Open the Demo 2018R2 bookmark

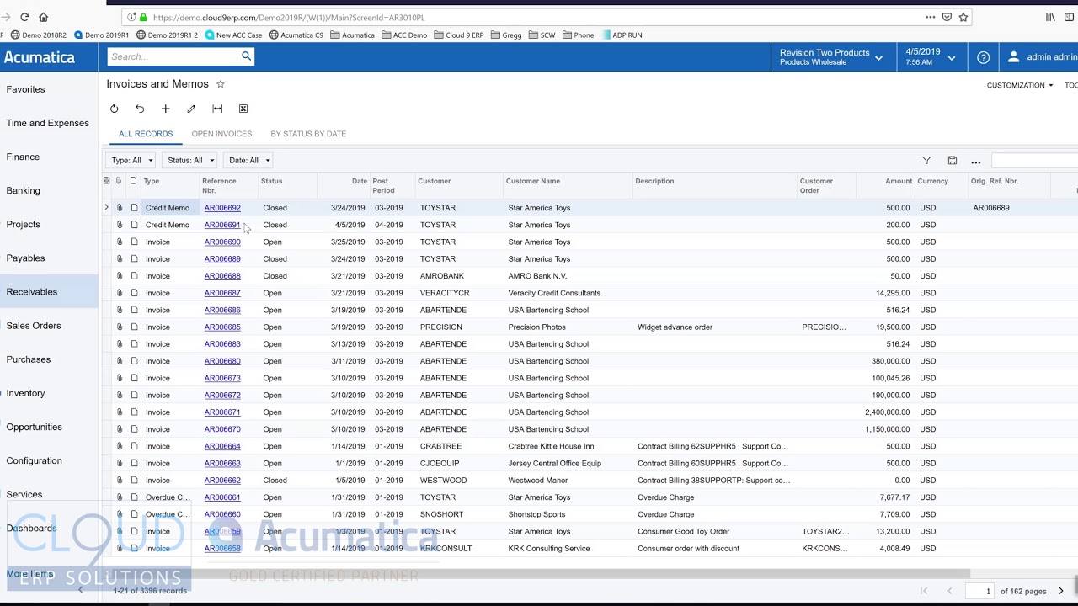click(39, 35)
